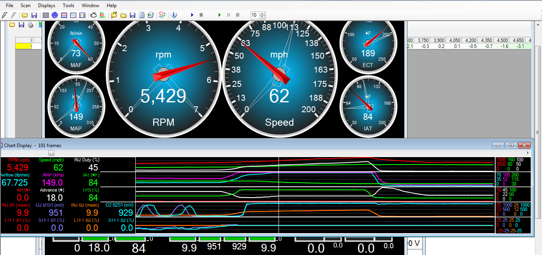Click the right arrow on Chart Display scrollbar

click(528, 153)
